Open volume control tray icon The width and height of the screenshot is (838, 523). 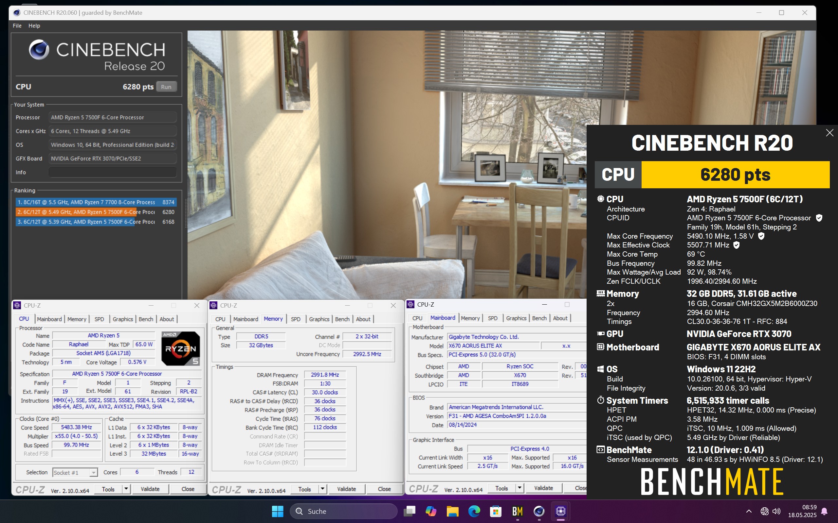point(776,511)
